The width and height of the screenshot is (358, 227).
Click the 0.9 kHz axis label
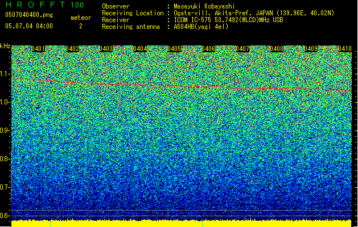click(x=5, y=131)
